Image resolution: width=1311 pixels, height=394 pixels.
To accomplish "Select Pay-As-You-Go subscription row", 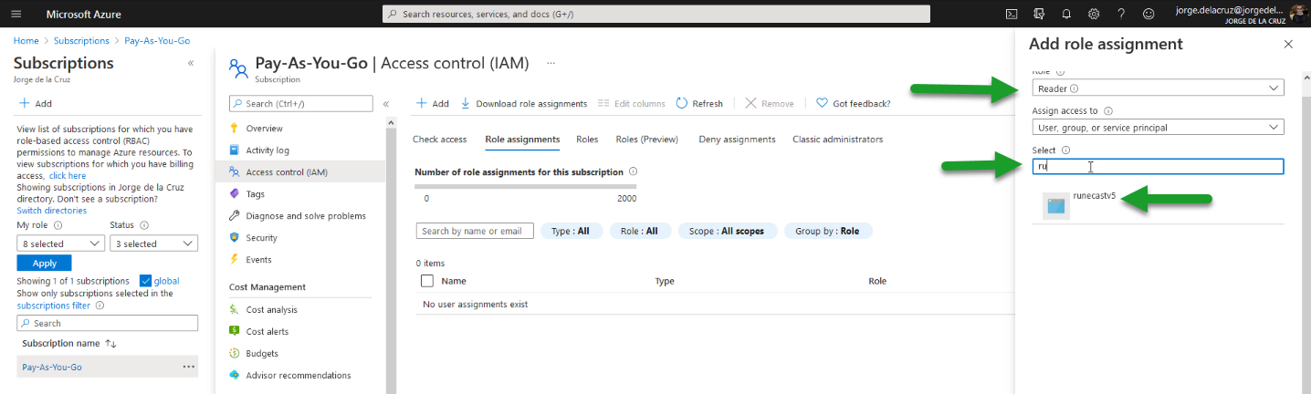I will (108, 367).
